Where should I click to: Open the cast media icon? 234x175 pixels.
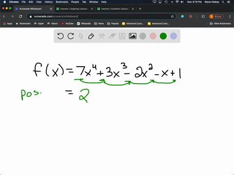coord(203,17)
